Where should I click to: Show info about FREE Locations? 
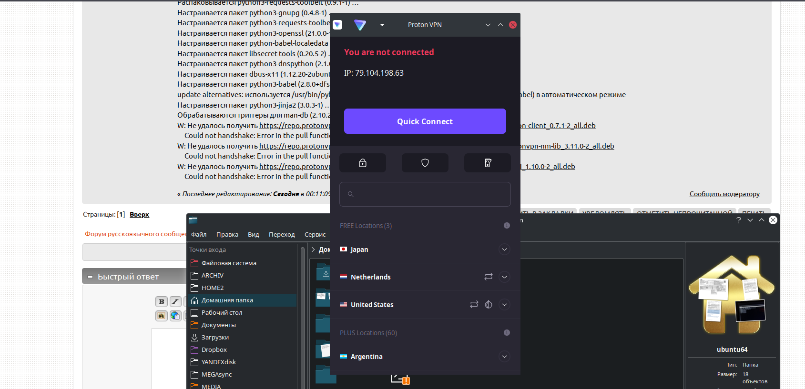click(x=507, y=226)
